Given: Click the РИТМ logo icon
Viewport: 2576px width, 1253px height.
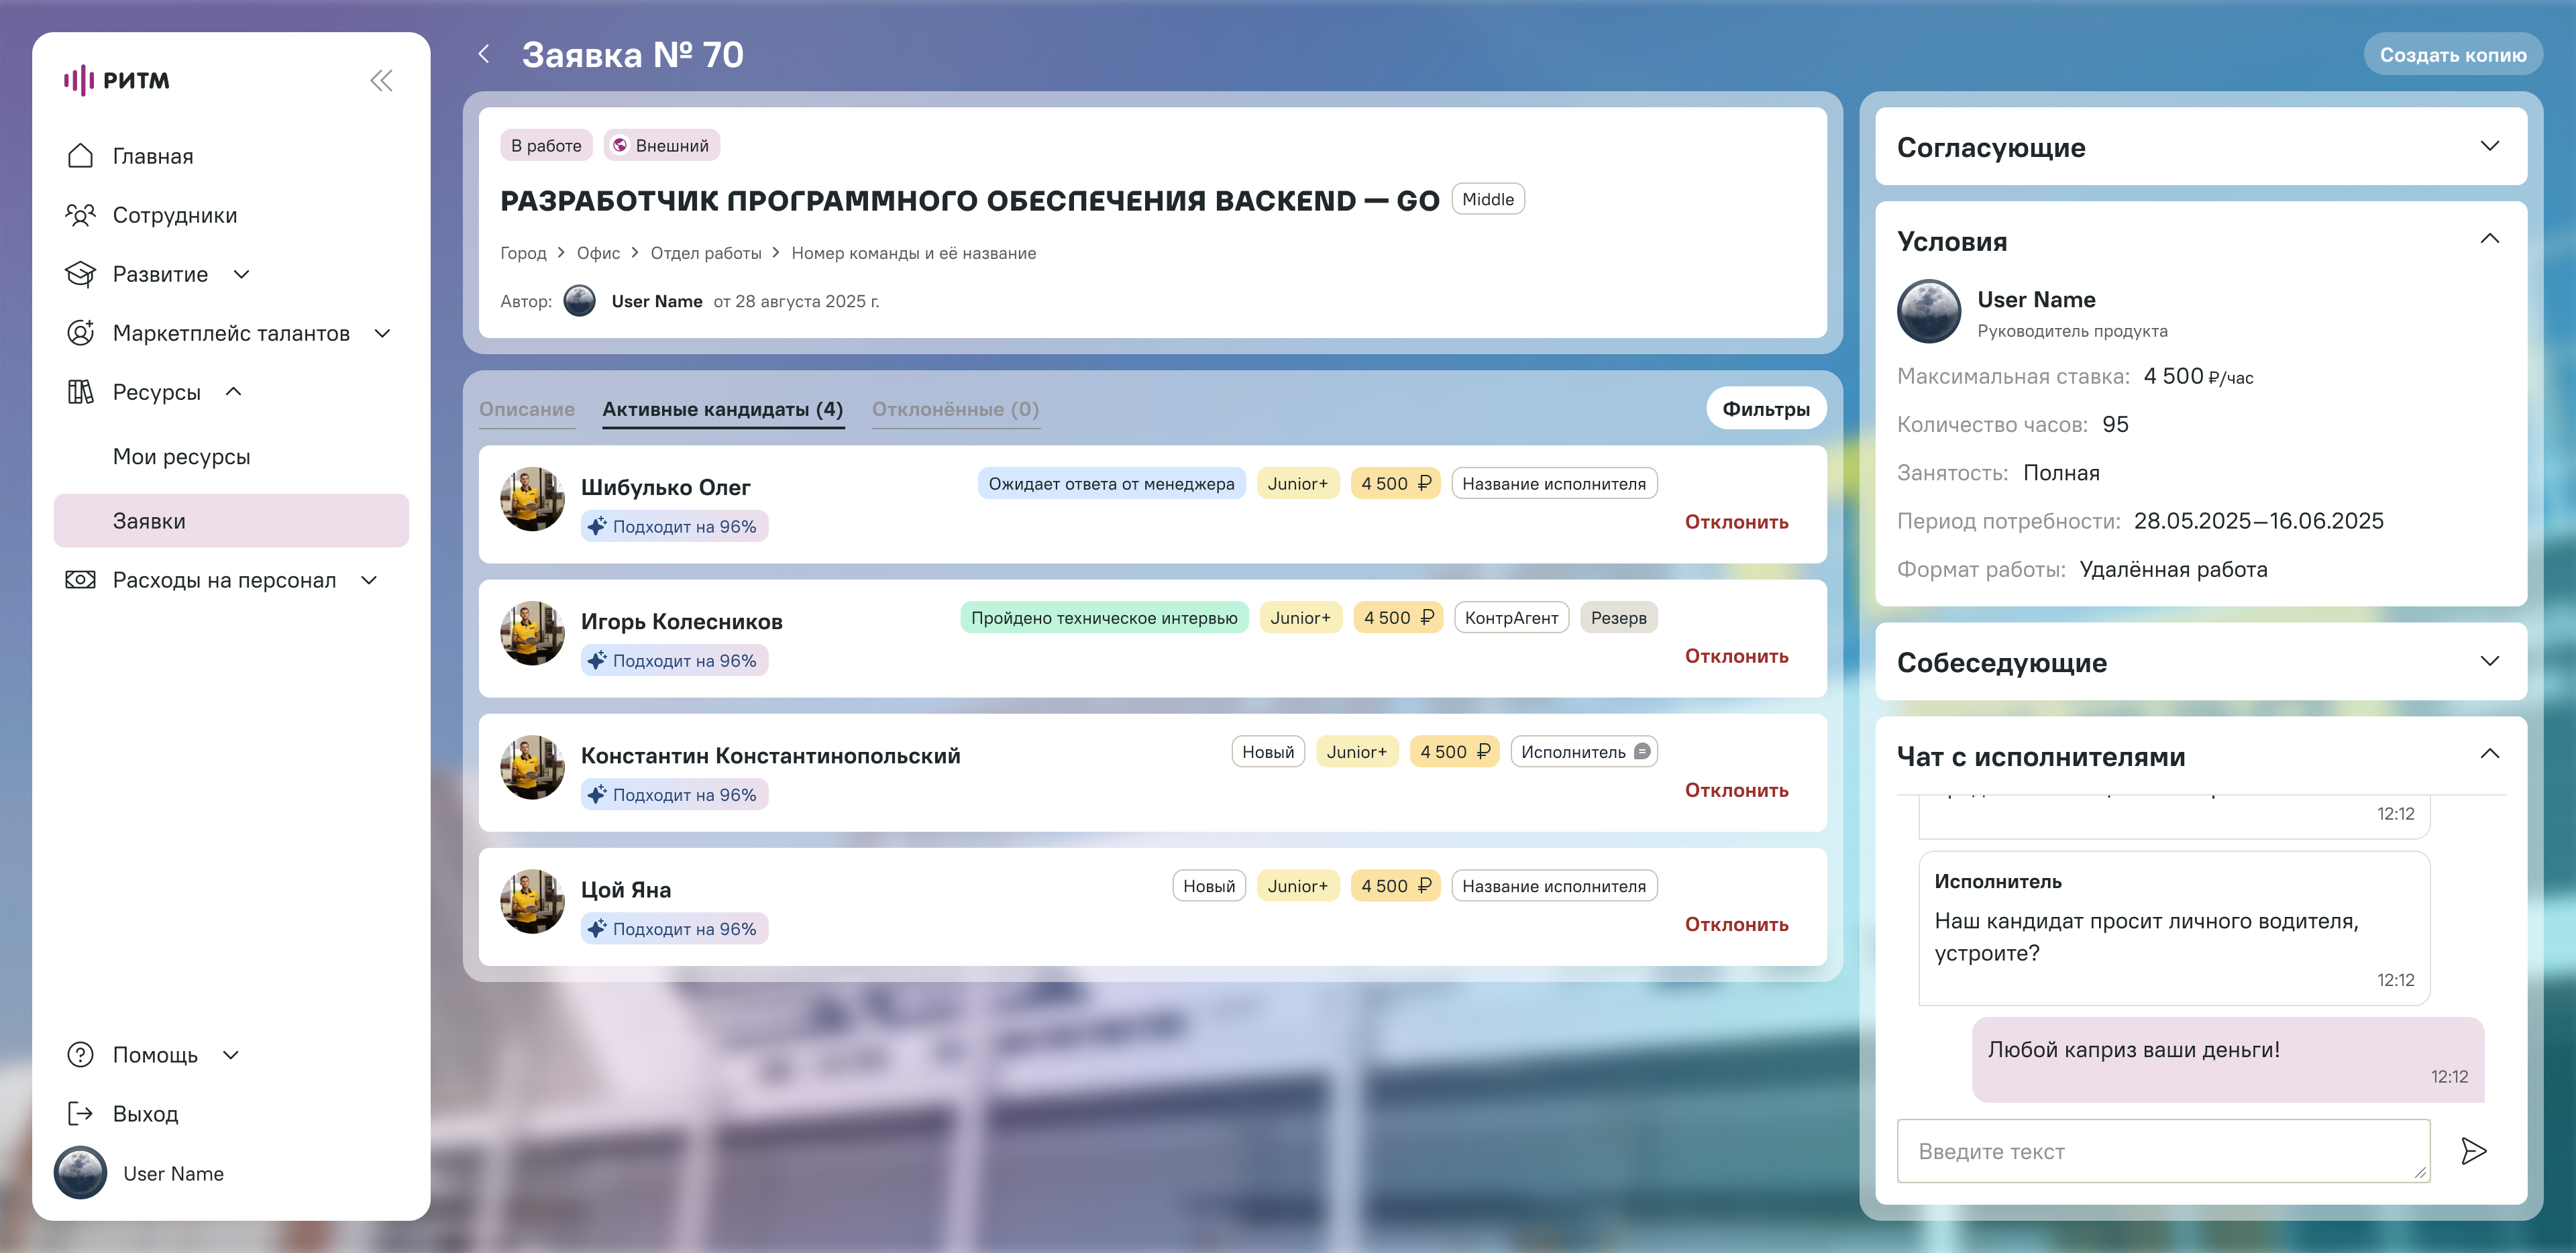Looking at the screenshot, I should [79, 81].
